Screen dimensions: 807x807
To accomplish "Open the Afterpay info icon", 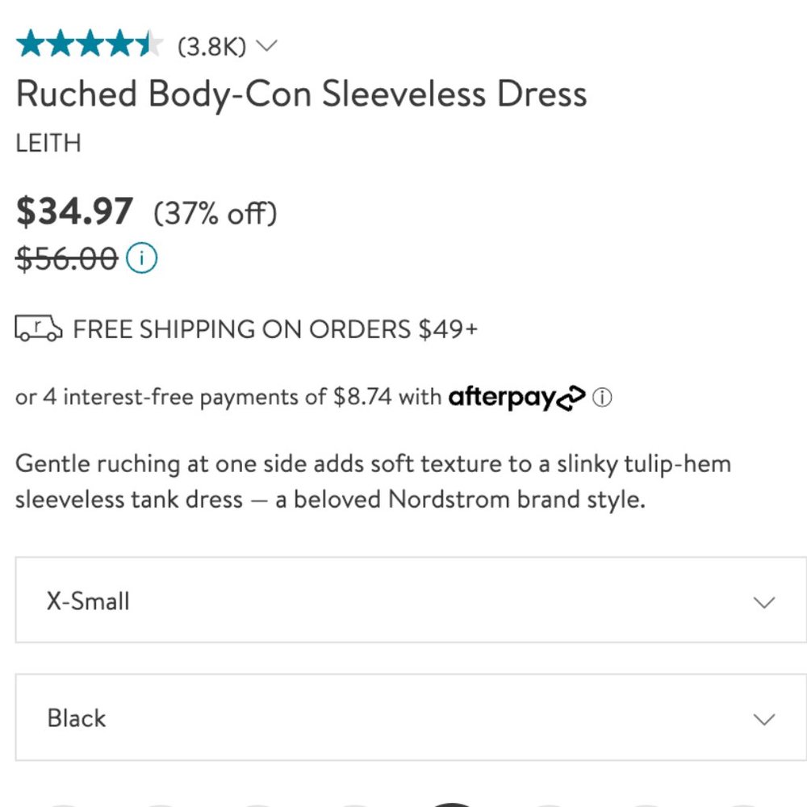I will pyautogui.click(x=602, y=397).
